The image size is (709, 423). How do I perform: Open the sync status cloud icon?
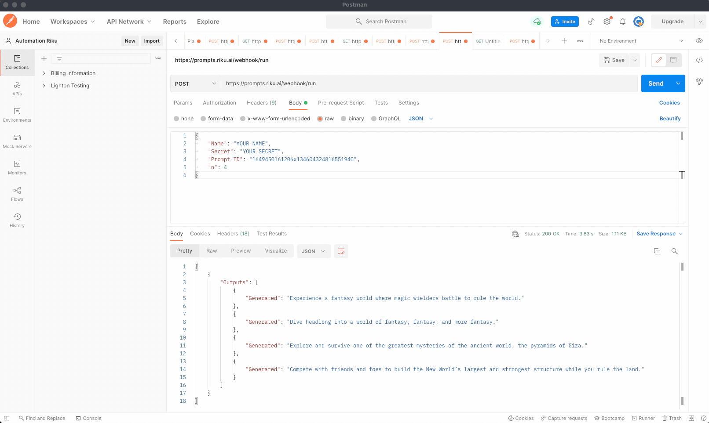tap(537, 22)
